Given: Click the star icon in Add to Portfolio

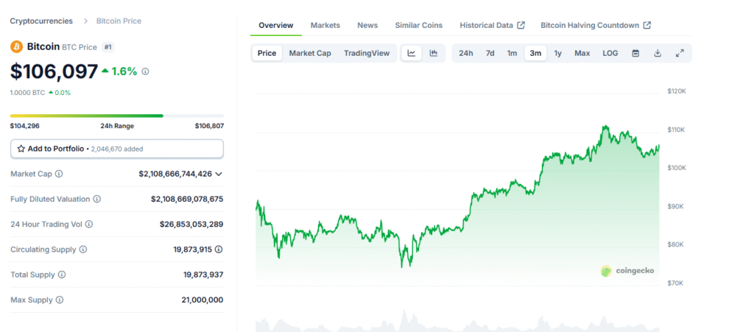Looking at the screenshot, I should [21, 149].
